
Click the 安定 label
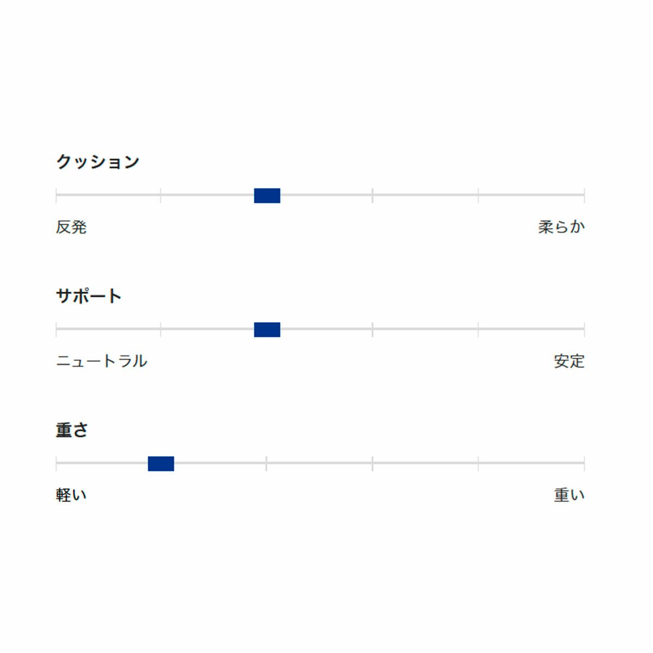[x=569, y=361]
